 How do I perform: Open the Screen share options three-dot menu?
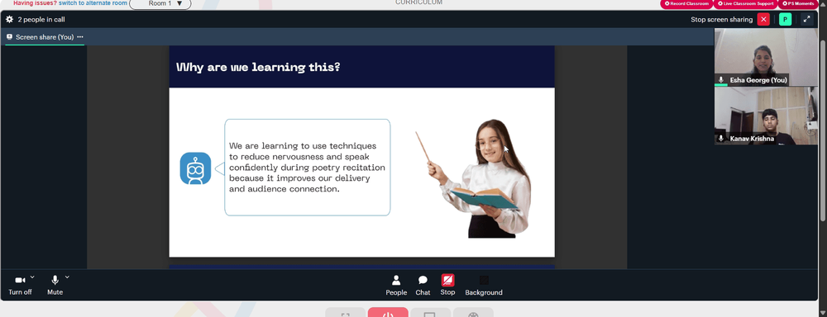tap(80, 37)
